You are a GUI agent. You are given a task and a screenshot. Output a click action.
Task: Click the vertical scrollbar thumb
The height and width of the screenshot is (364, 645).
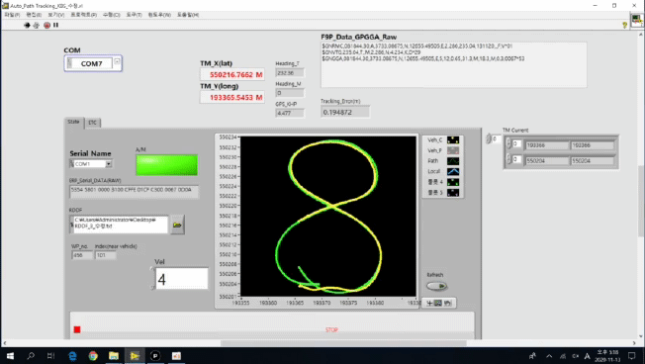click(x=641, y=201)
